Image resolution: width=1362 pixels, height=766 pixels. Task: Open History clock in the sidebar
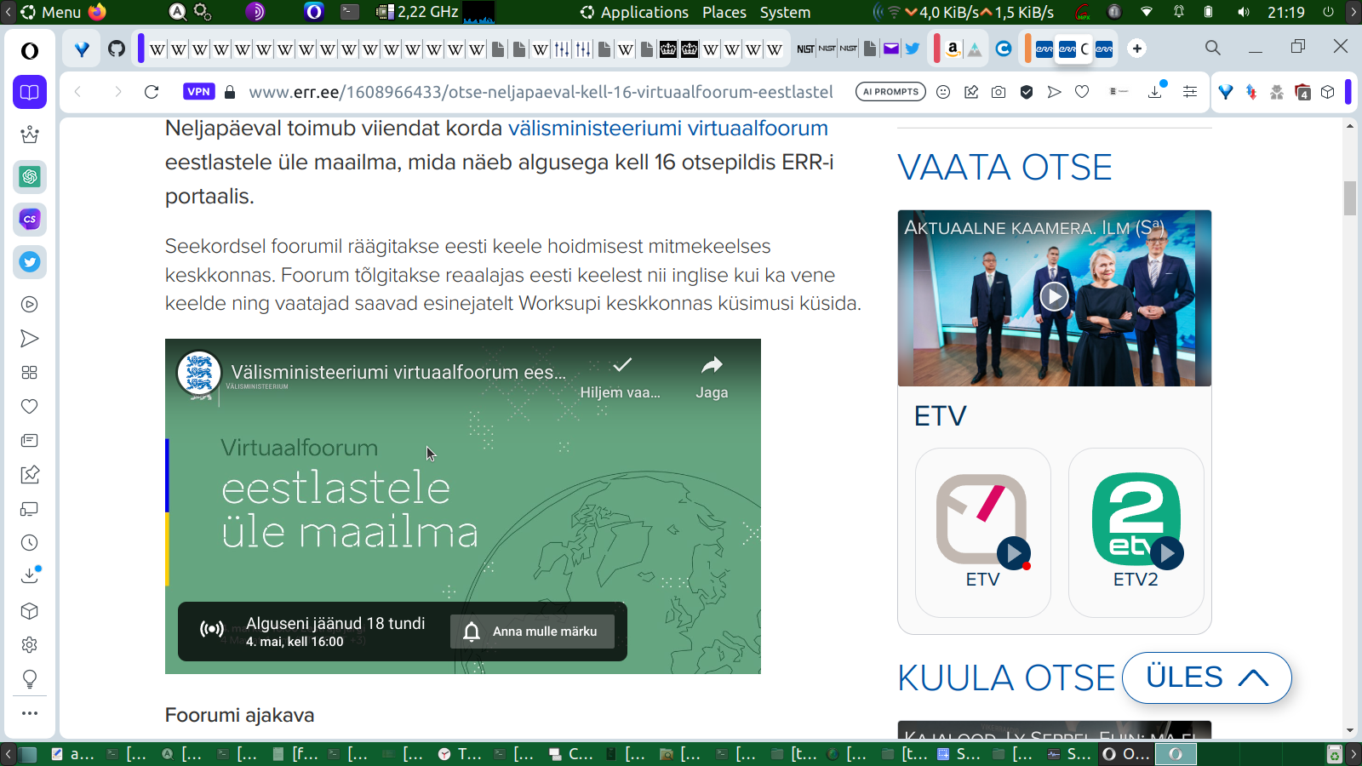coord(30,543)
